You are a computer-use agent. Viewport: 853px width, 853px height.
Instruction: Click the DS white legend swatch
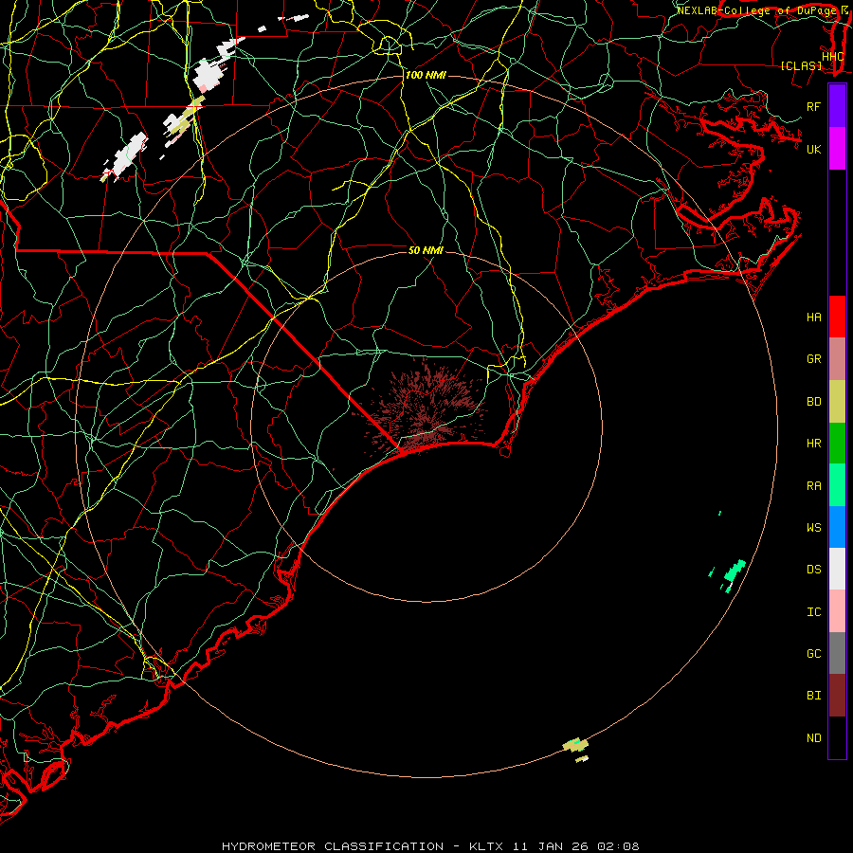[x=837, y=569]
